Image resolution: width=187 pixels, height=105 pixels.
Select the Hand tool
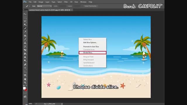(x=25, y=79)
